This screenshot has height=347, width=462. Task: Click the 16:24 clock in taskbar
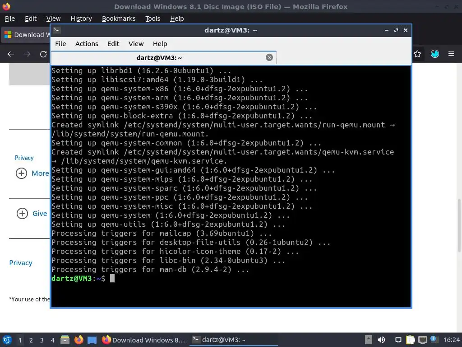click(x=451, y=340)
